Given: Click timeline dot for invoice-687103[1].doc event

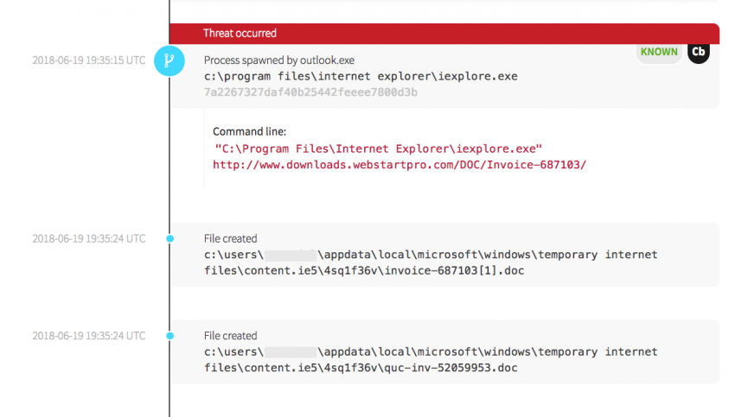Looking at the screenshot, I should coord(169,238).
